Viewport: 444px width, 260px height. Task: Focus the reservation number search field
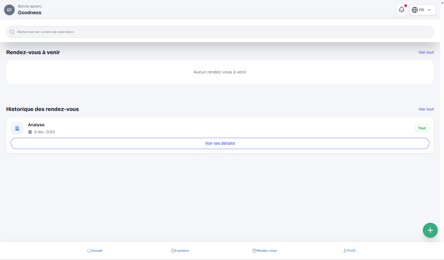(x=220, y=32)
